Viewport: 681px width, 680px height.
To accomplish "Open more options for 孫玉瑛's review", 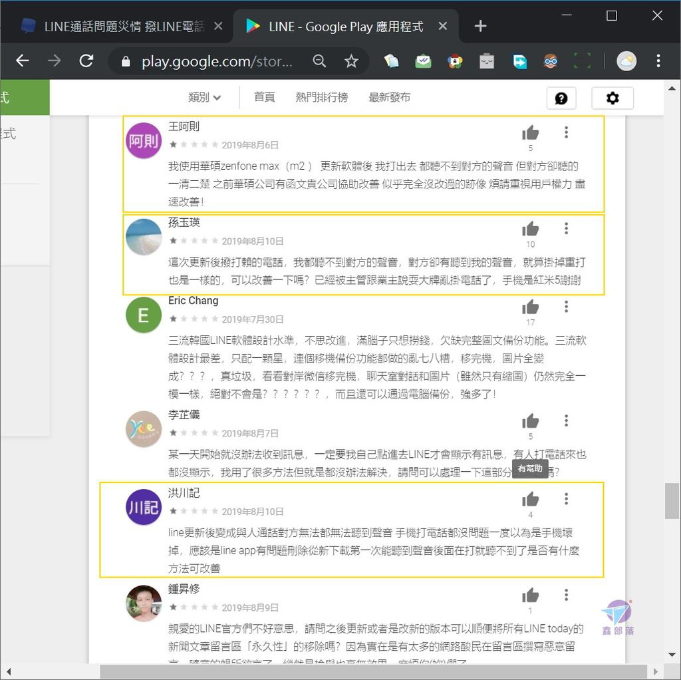I will click(566, 228).
